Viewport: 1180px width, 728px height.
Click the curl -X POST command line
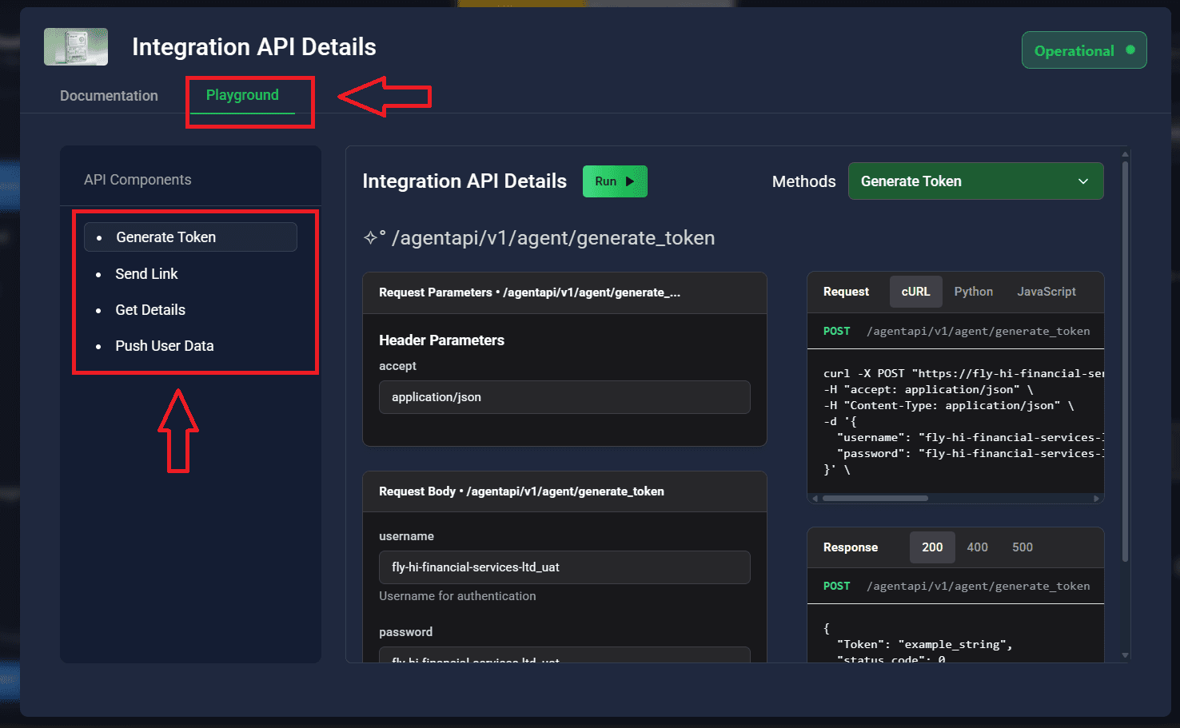pos(963,373)
